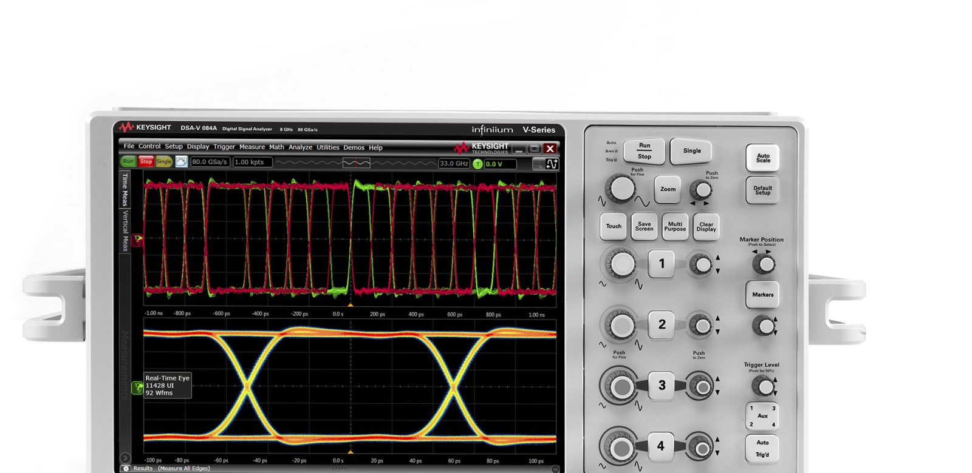Click the red channel ground marker
The image size is (972, 473).
138,239
